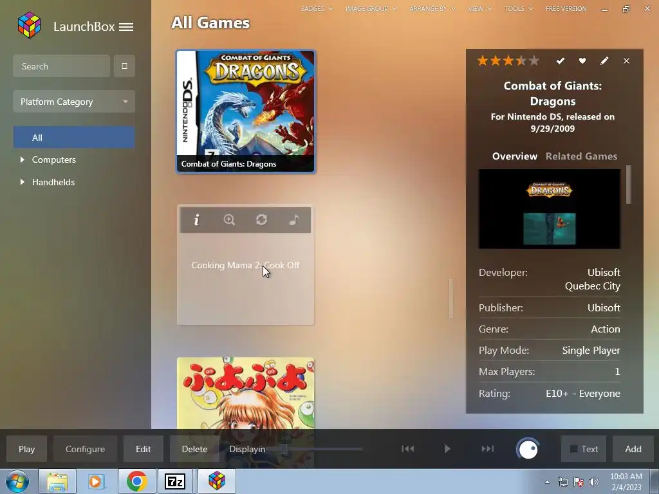Image resolution: width=659 pixels, height=494 pixels.
Task: Click the Play button
Action: pos(26,449)
